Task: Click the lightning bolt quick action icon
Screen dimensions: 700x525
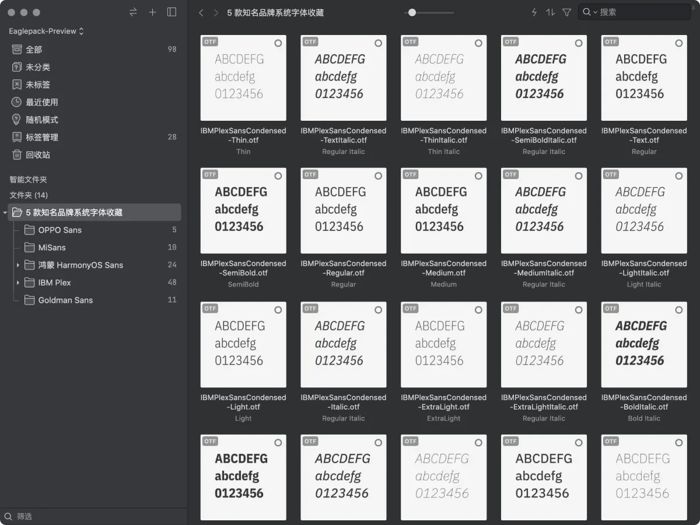Action: tap(534, 12)
